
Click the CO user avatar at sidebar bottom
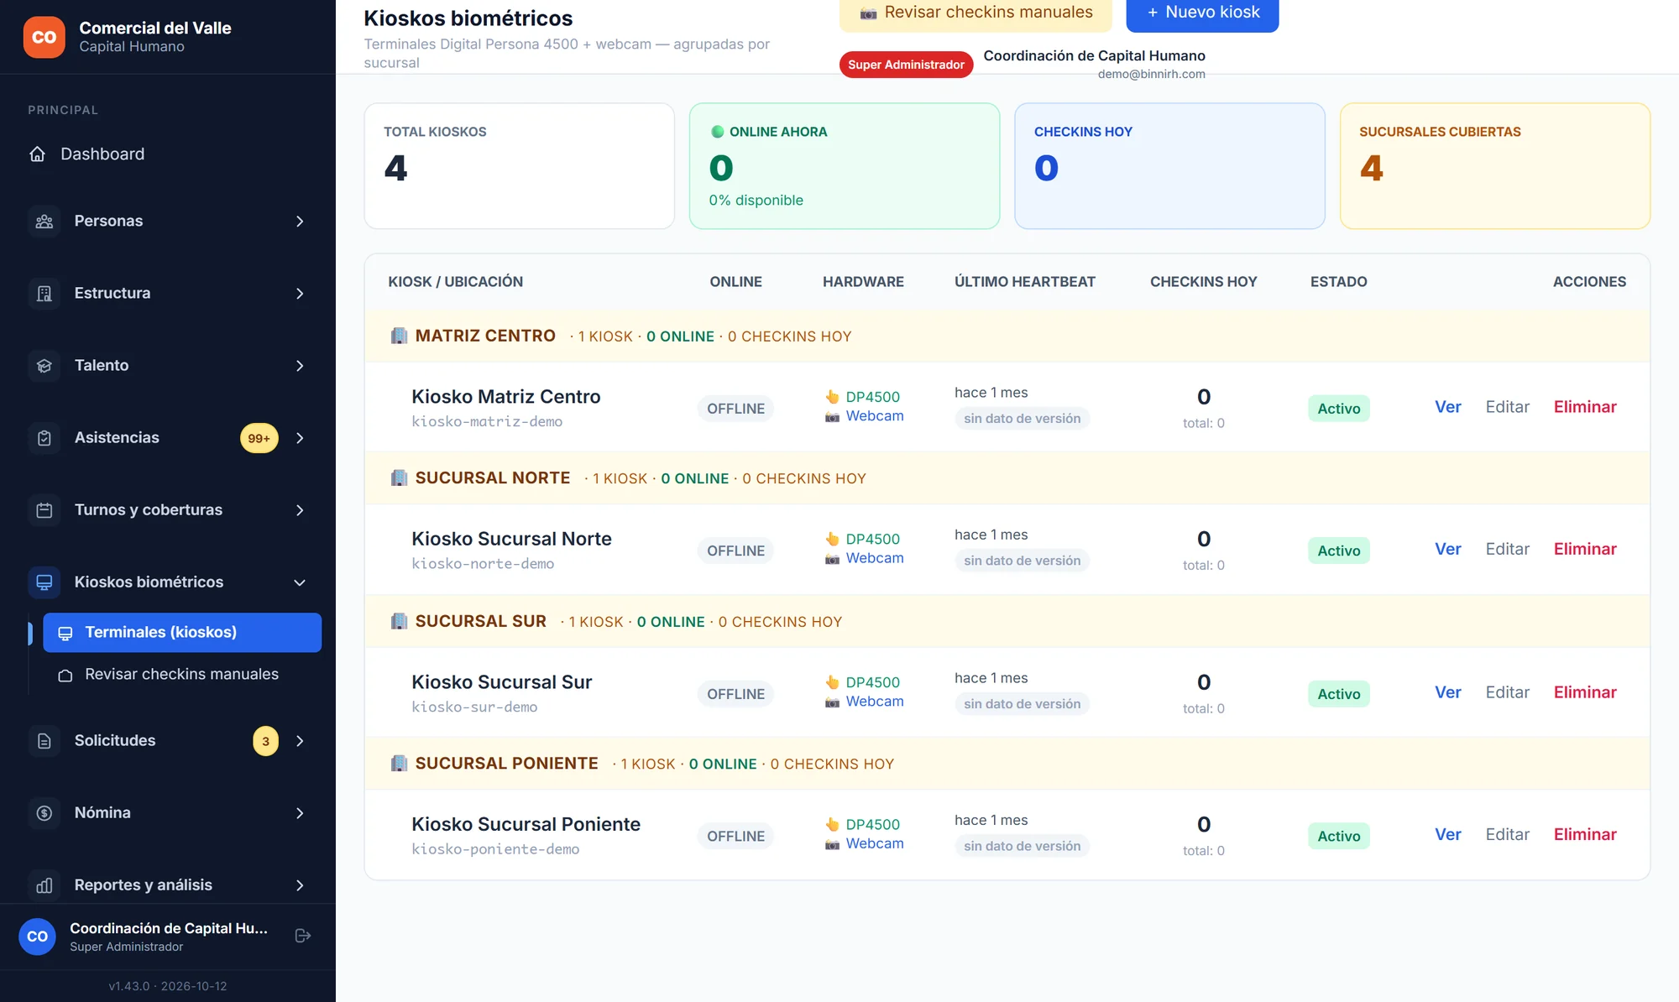pos(37,937)
